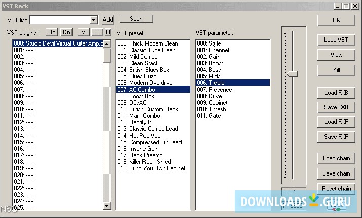Click the plugin list scroll down arrow
The image size is (362, 218).
point(107,205)
